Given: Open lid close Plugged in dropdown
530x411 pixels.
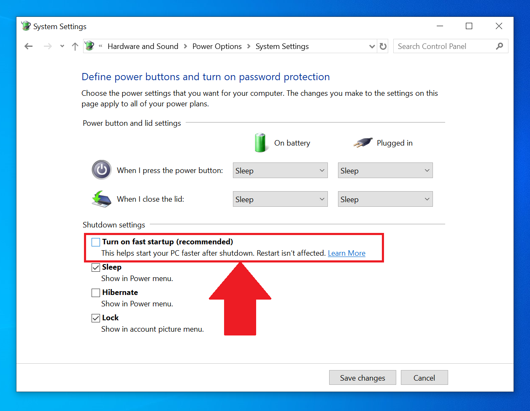Looking at the screenshot, I should pos(385,199).
